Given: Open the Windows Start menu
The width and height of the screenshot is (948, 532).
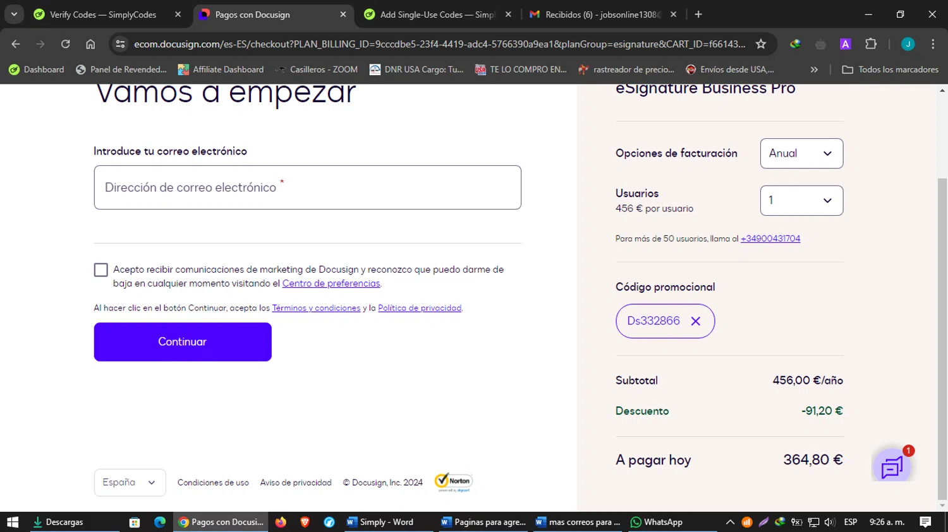Looking at the screenshot, I should pos(13,522).
